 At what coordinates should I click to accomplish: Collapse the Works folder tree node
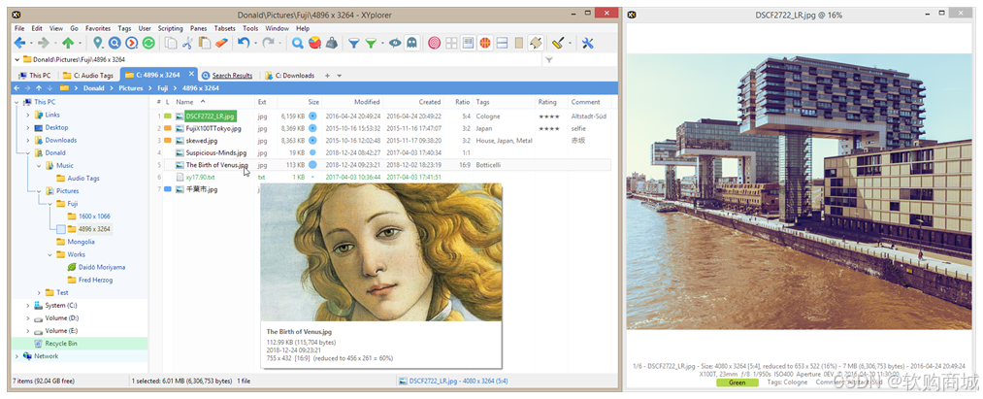coord(50,254)
